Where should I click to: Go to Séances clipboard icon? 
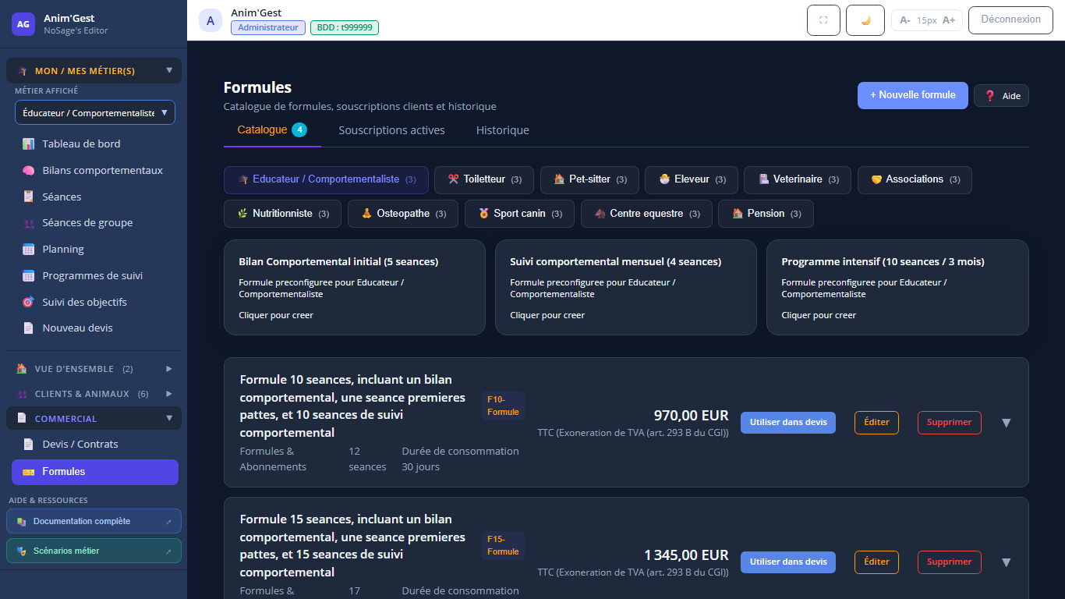[29, 197]
